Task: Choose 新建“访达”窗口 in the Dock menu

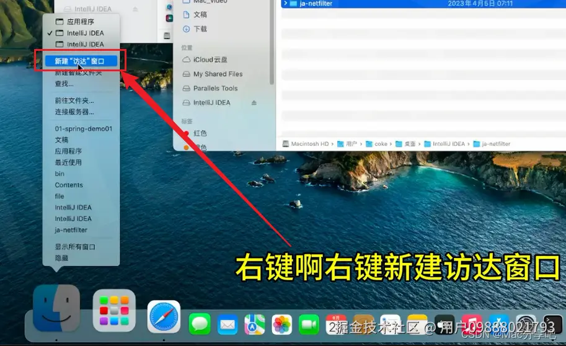Action: tap(81, 61)
